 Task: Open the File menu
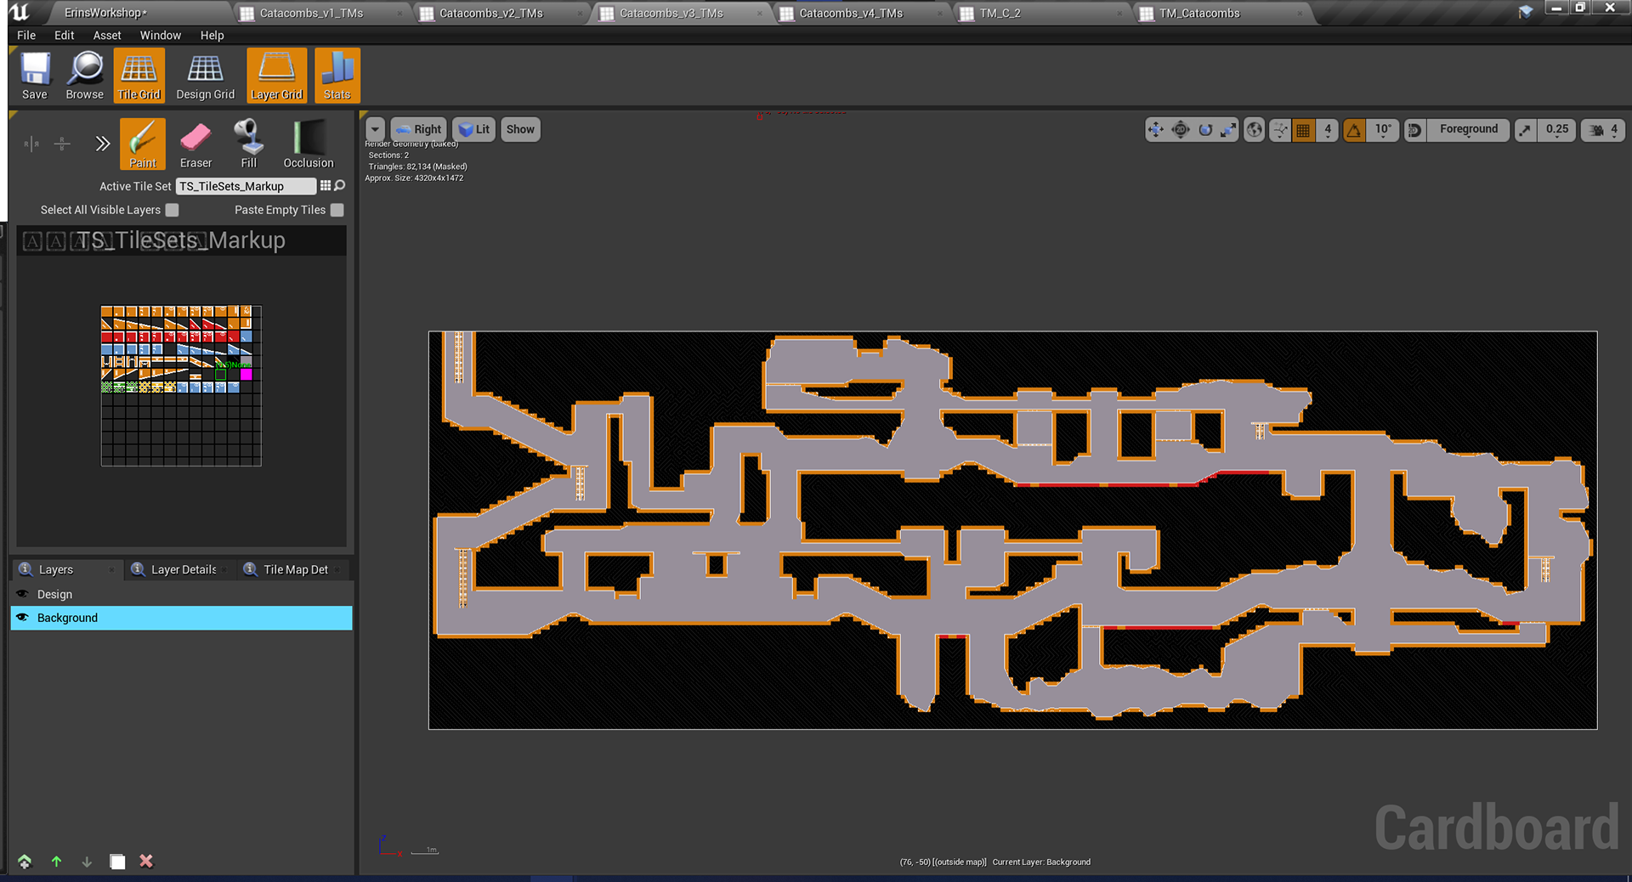pos(26,35)
